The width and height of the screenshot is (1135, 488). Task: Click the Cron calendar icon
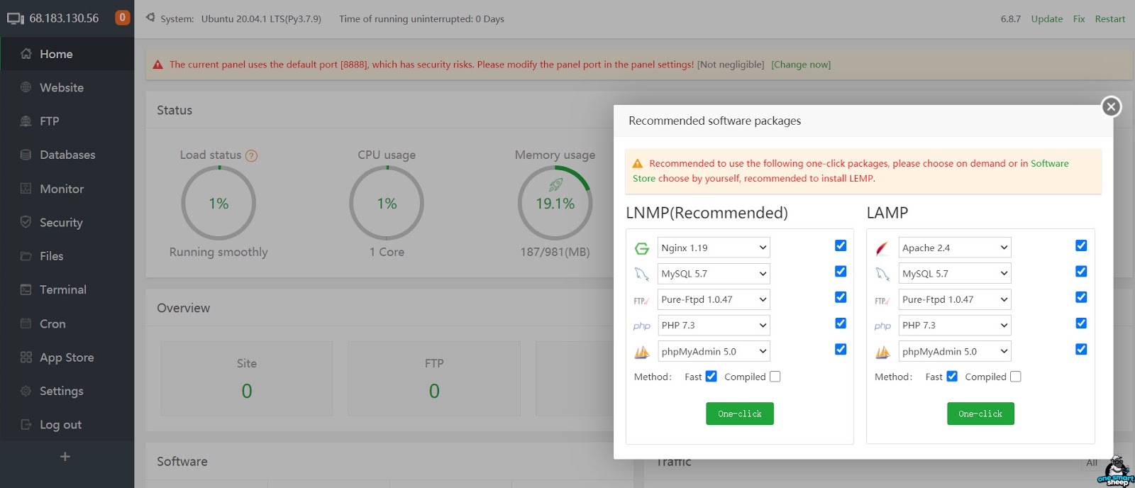tap(26, 323)
